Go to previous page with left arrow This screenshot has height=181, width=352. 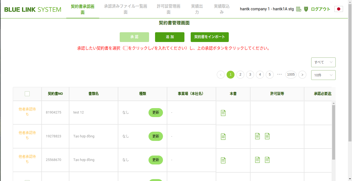point(221,75)
